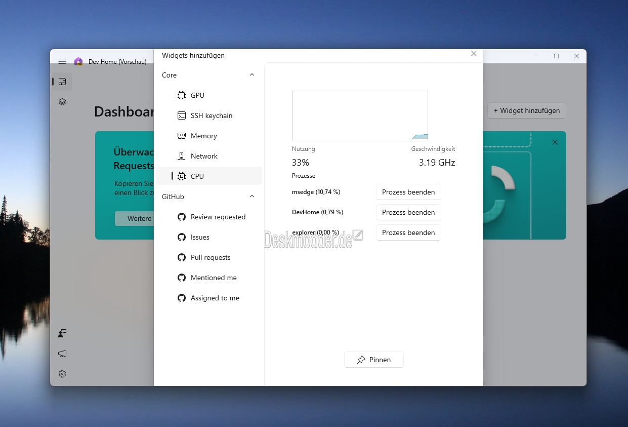This screenshot has width=628, height=427.
Task: Dismiss the teal banner with its X
Action: (x=555, y=142)
